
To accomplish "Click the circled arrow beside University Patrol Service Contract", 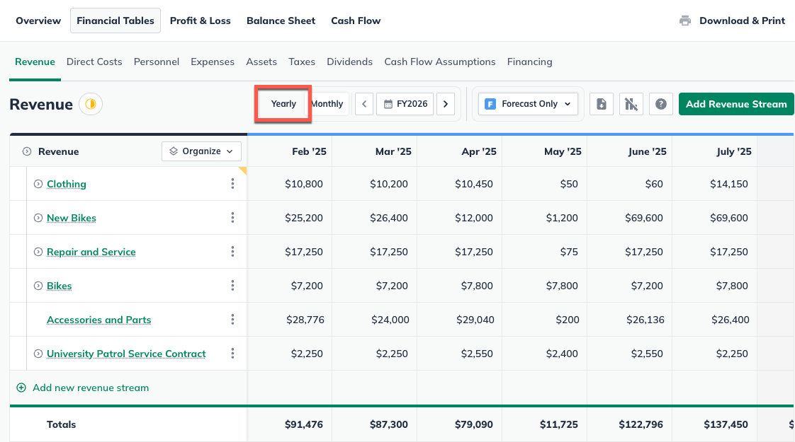I will (x=38, y=353).
